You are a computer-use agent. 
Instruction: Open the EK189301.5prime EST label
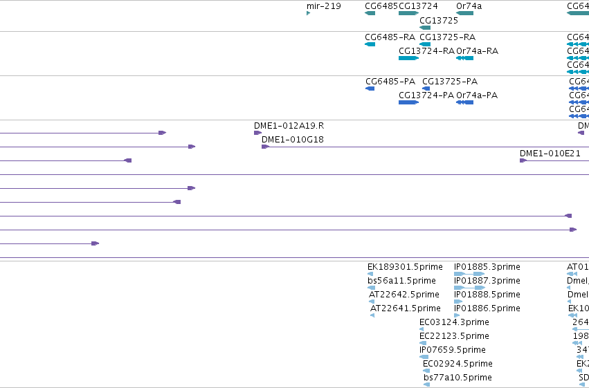click(x=405, y=267)
